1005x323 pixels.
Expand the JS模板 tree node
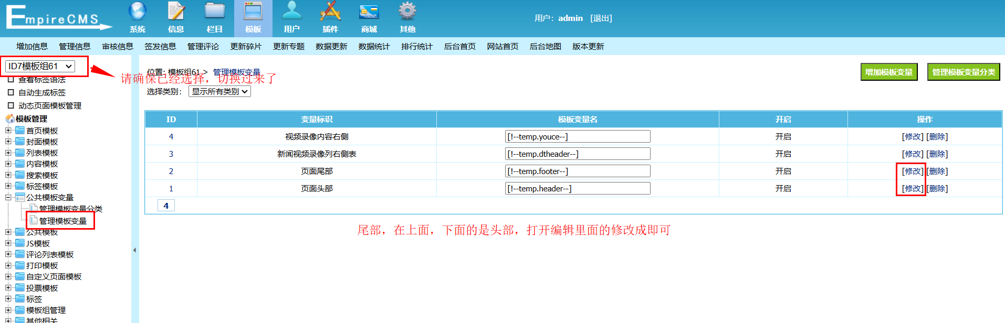(x=8, y=243)
